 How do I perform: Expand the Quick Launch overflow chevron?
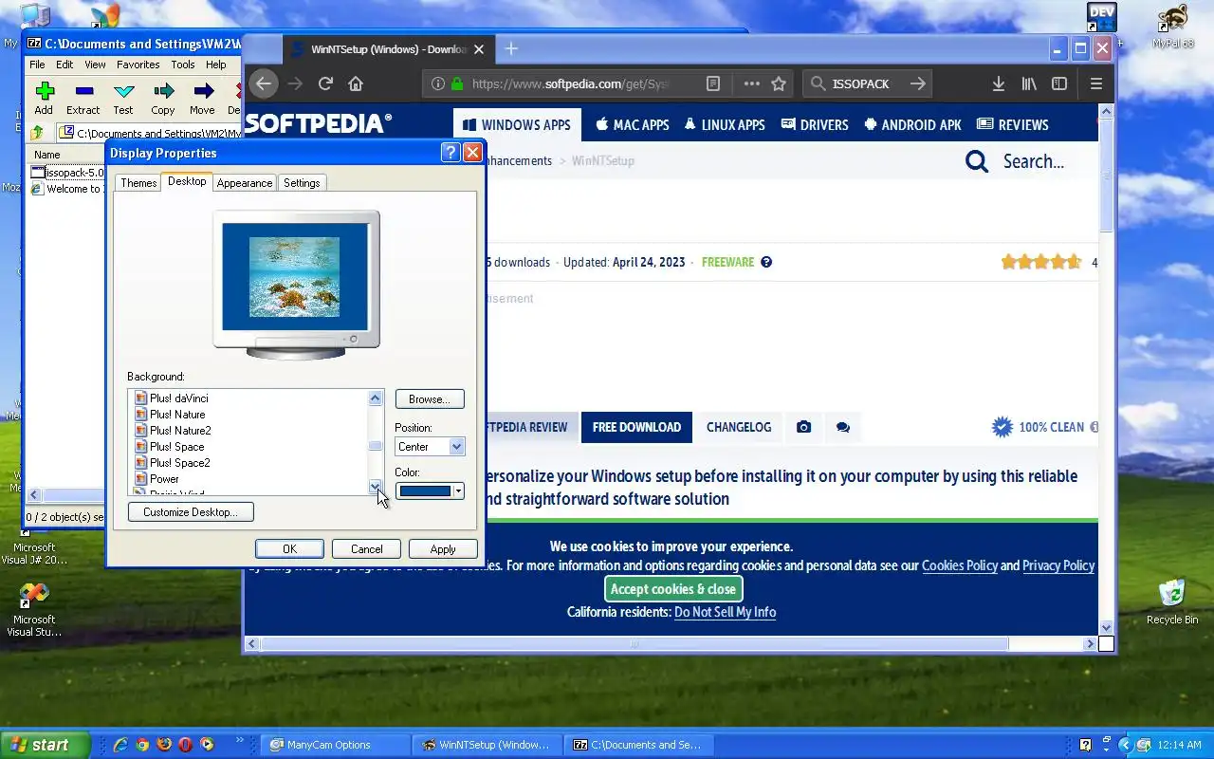coord(239,740)
